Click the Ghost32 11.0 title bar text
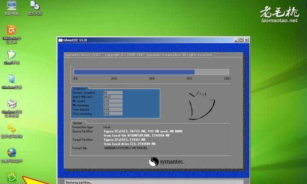This screenshot has height=184, width=307. coord(75,40)
